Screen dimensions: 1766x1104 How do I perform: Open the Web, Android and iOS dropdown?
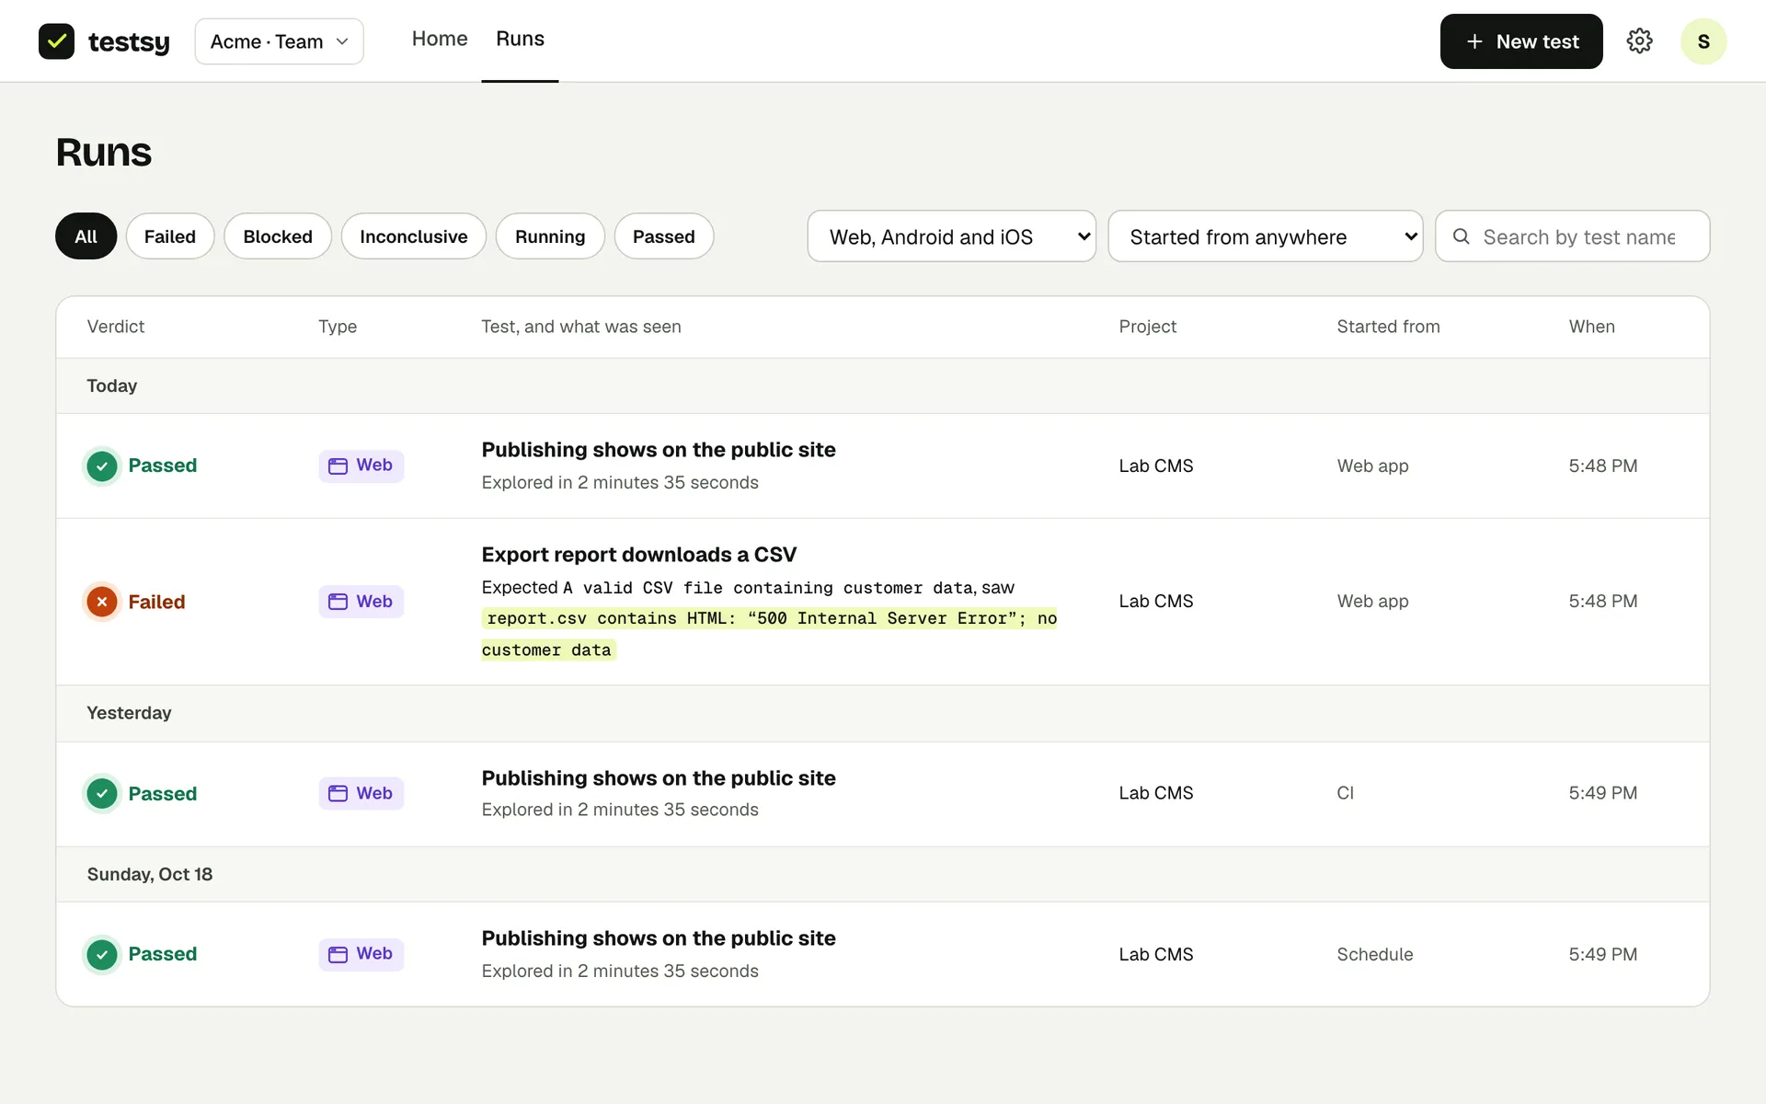click(x=951, y=236)
